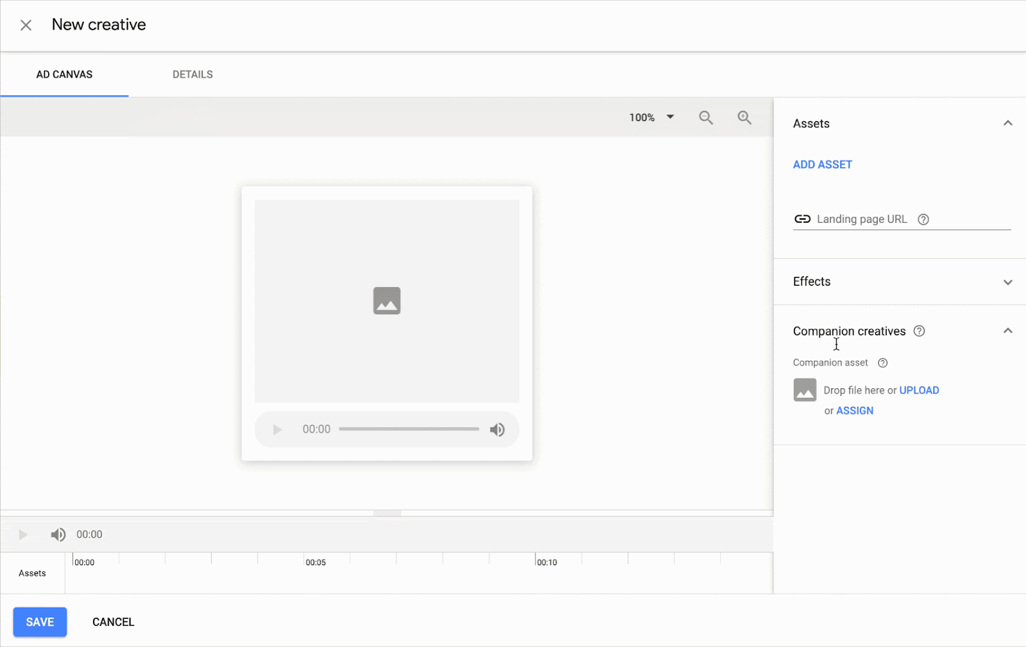Click the timeline panel resize handle
Image resolution: width=1026 pixels, height=647 pixels.
387,513
